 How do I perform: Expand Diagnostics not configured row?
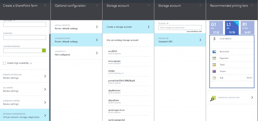(x=77, y=53)
